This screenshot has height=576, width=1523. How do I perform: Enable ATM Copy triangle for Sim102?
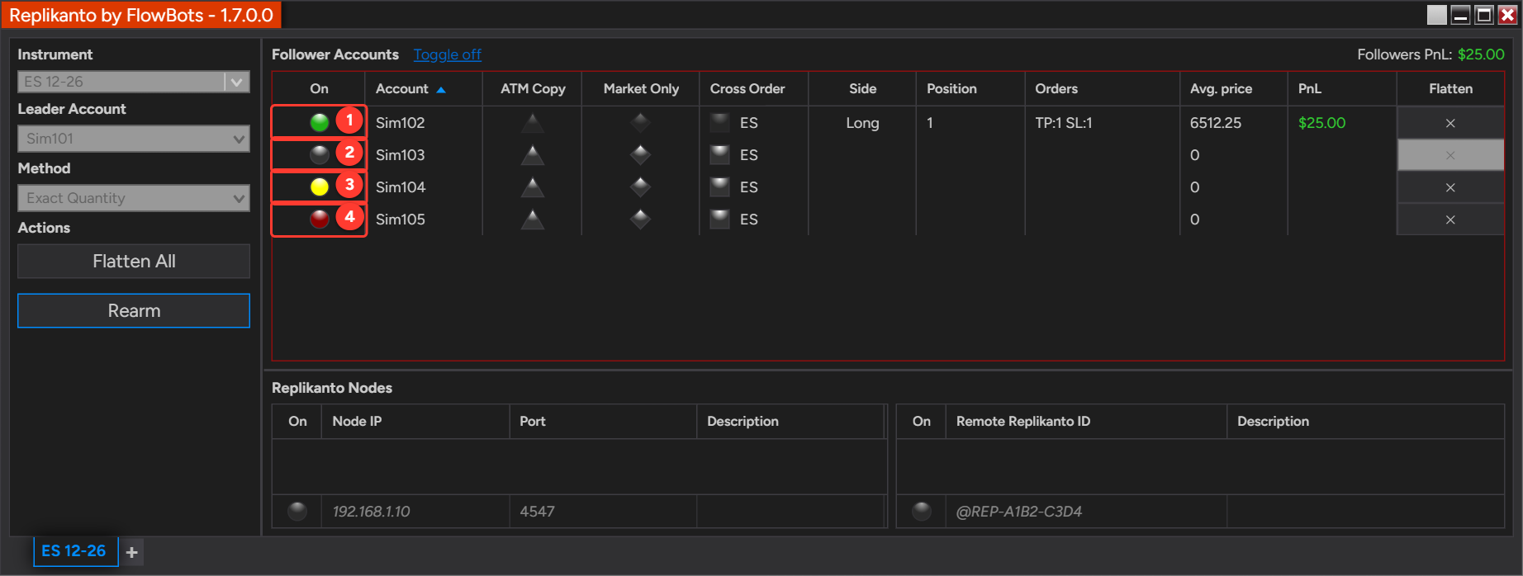coord(533,123)
